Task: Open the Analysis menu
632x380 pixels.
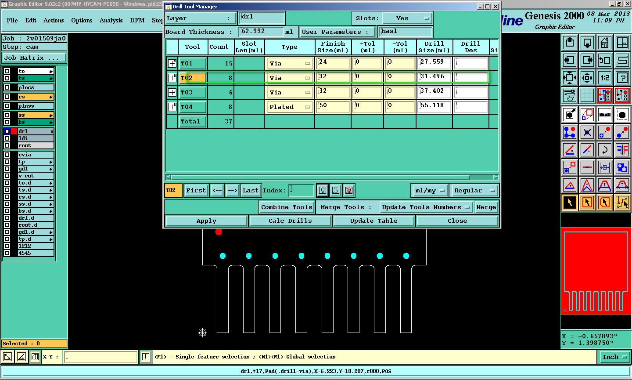Action: pyautogui.click(x=111, y=20)
